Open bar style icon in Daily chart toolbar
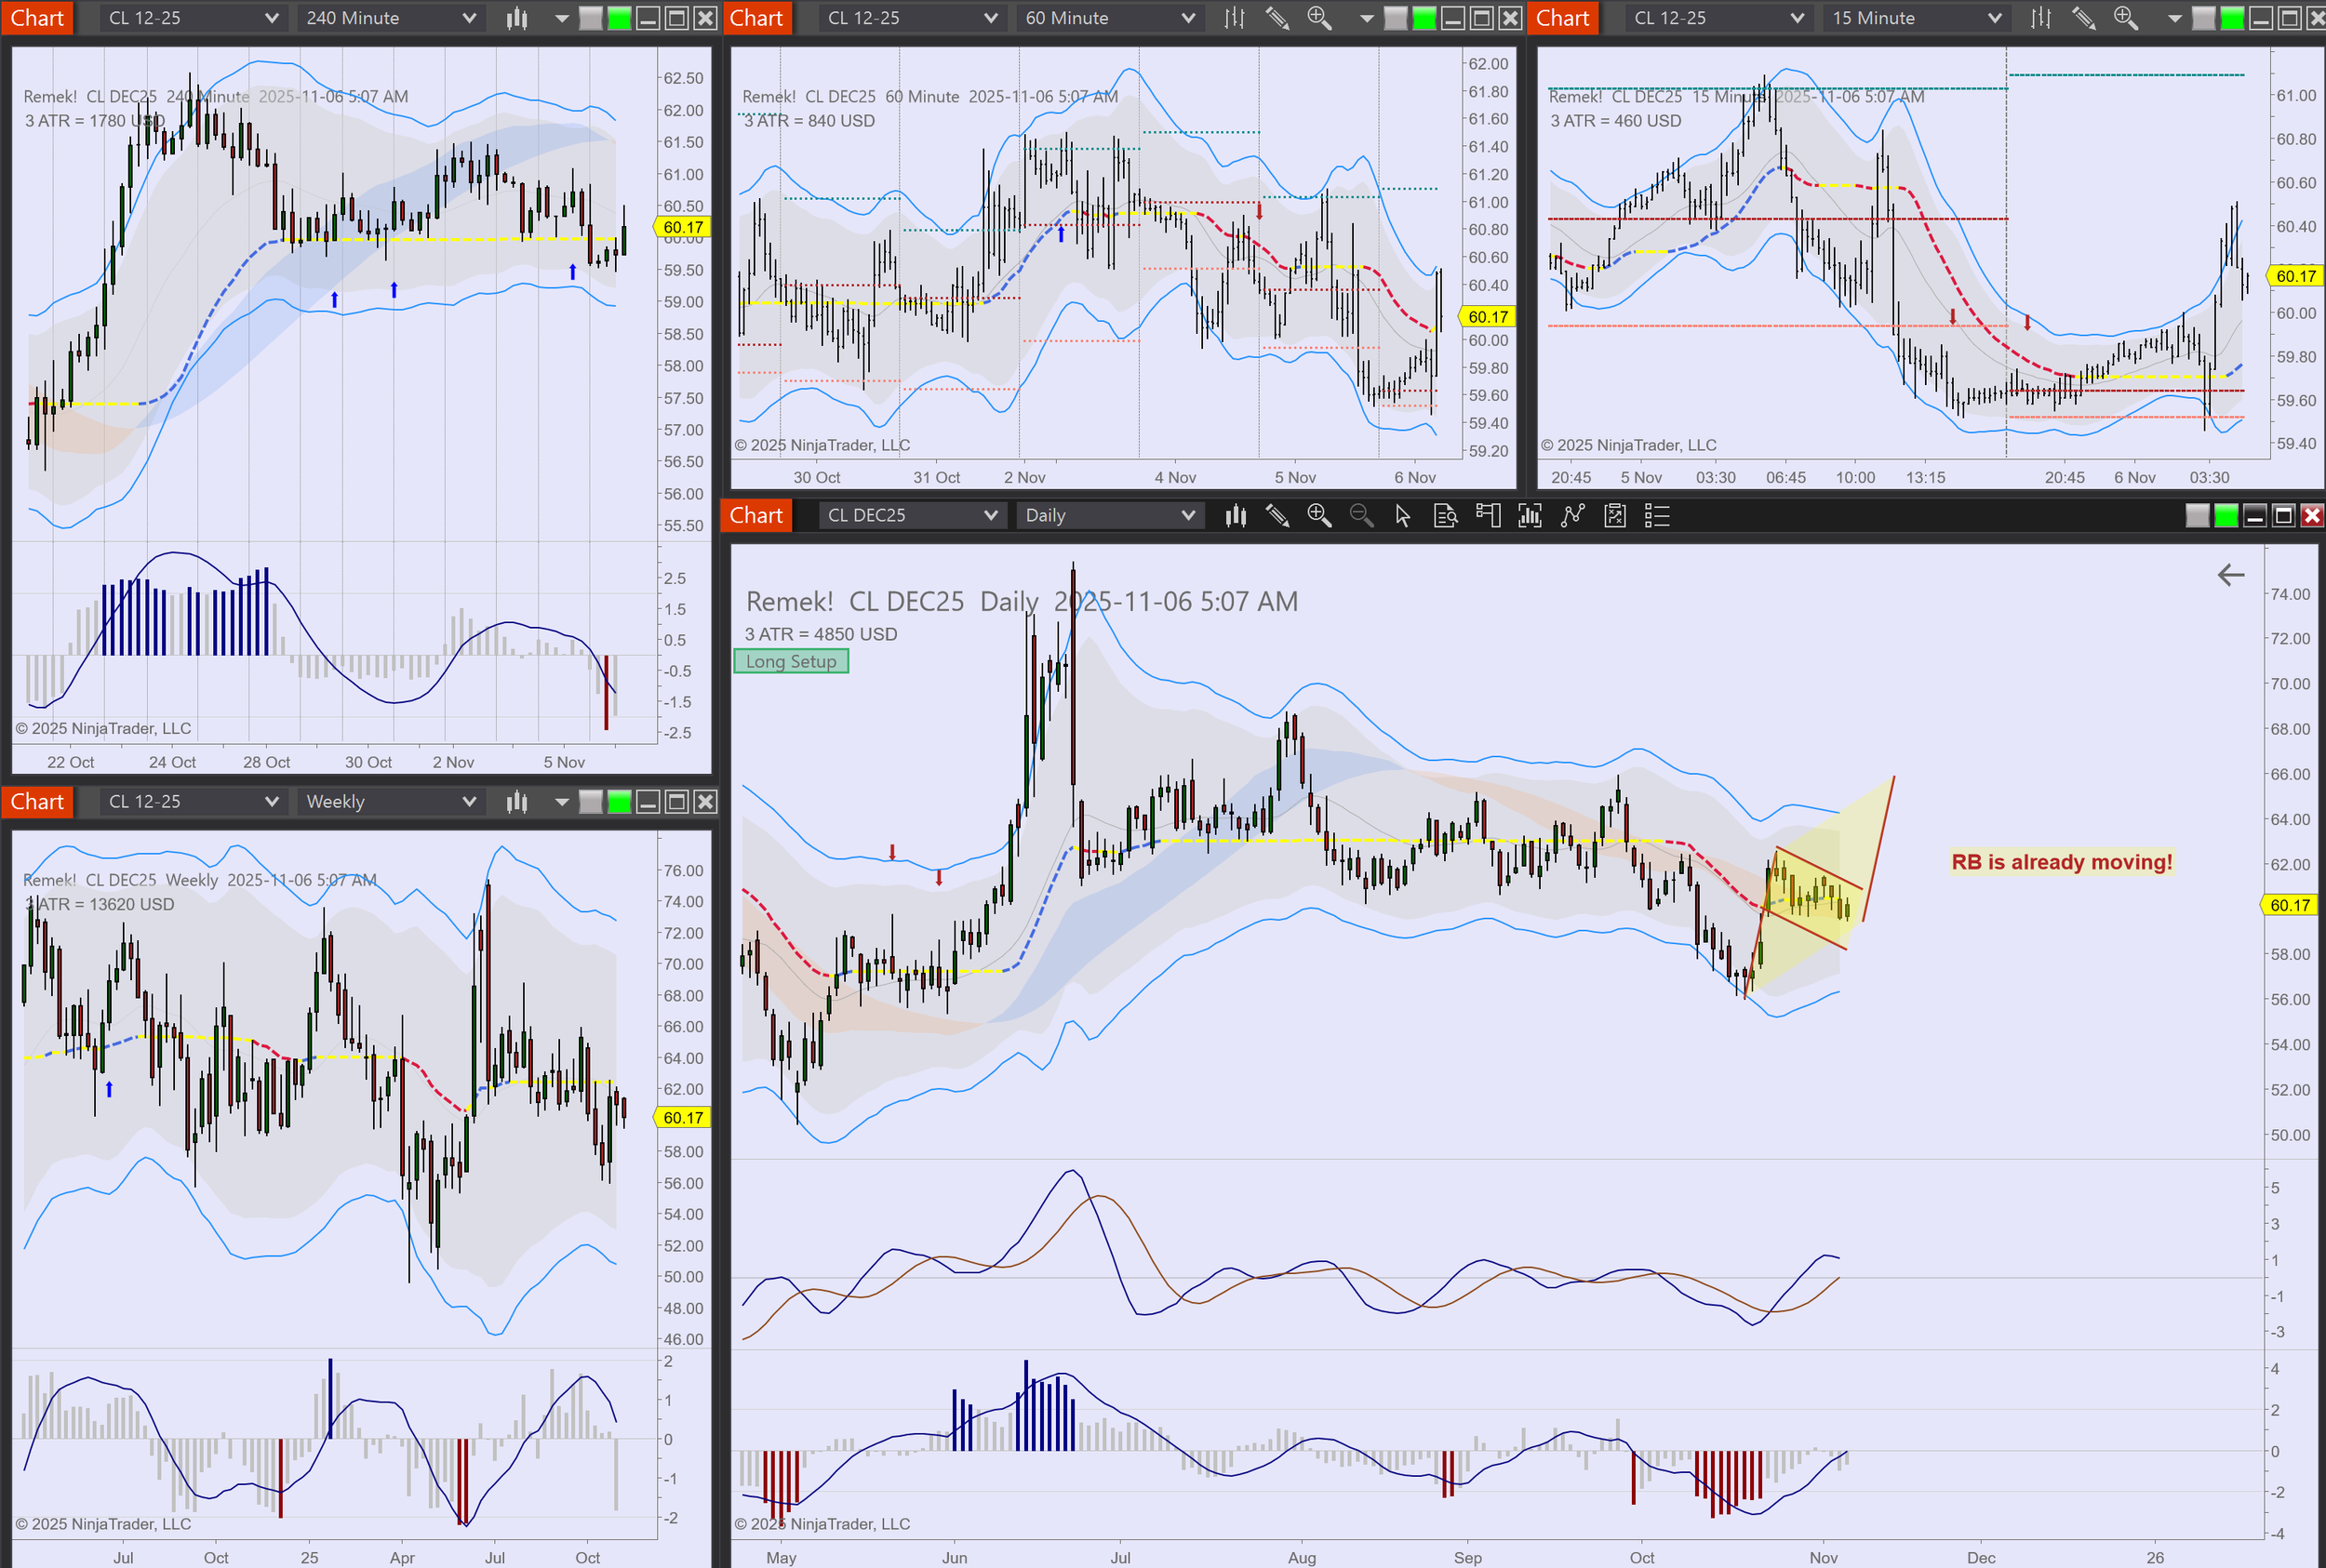 tap(1236, 516)
